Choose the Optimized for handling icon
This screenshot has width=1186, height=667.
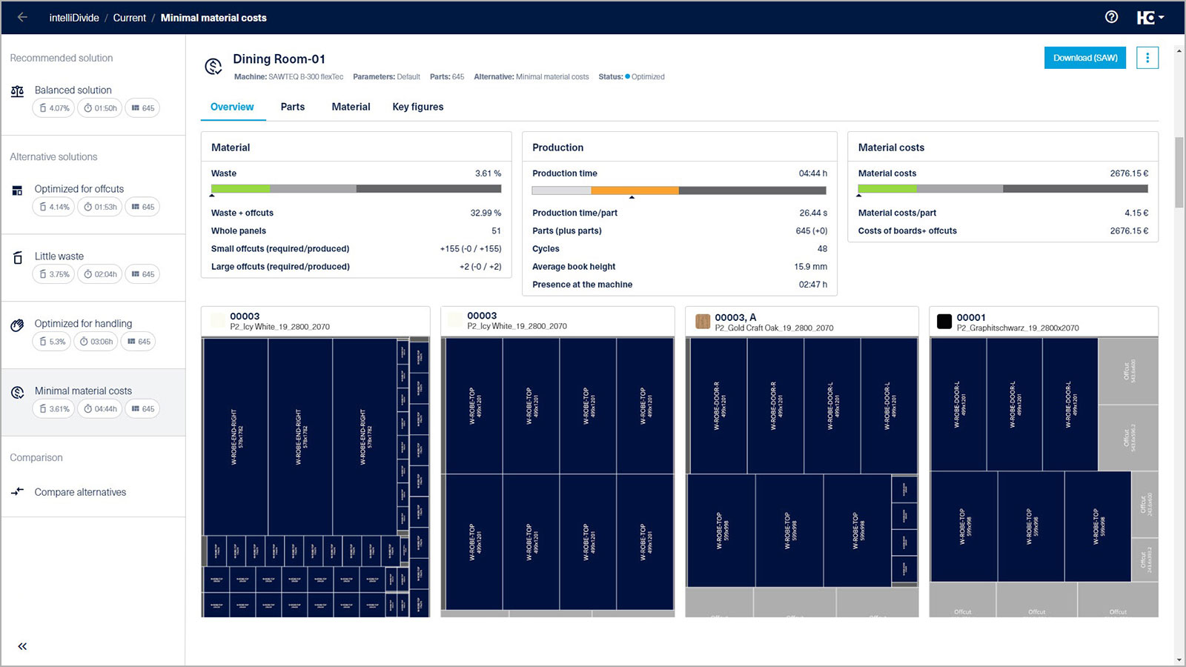(x=17, y=325)
